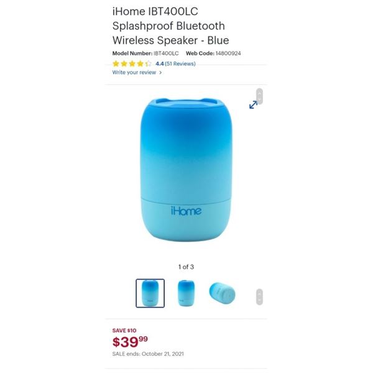Viewport: 373px width, 373px height.
Task: Open the Write your review link
Action: tap(134, 72)
